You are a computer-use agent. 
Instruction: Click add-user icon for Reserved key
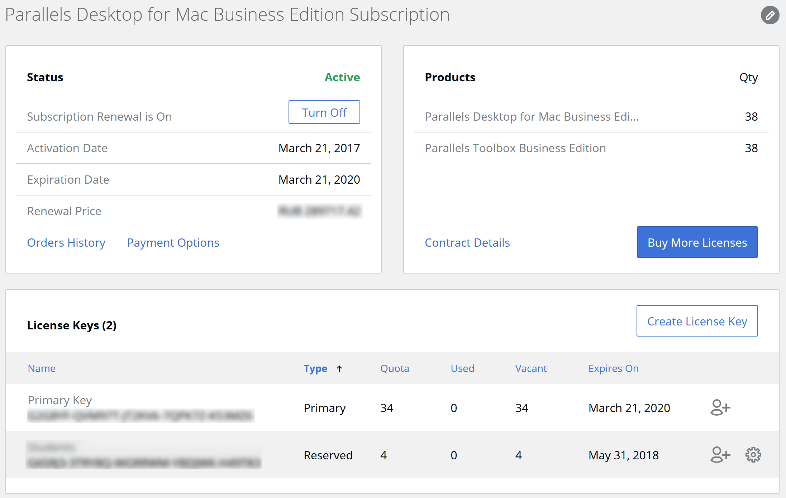pyautogui.click(x=720, y=455)
